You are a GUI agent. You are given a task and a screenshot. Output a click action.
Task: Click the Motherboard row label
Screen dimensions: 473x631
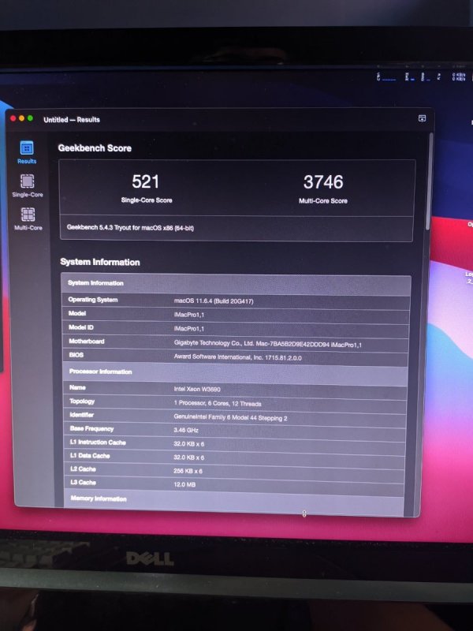[87, 342]
